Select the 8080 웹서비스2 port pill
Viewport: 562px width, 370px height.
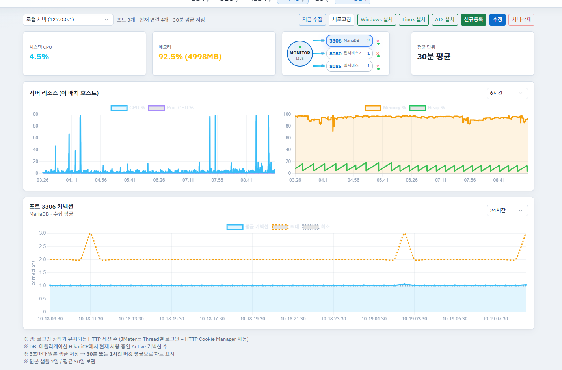point(349,53)
